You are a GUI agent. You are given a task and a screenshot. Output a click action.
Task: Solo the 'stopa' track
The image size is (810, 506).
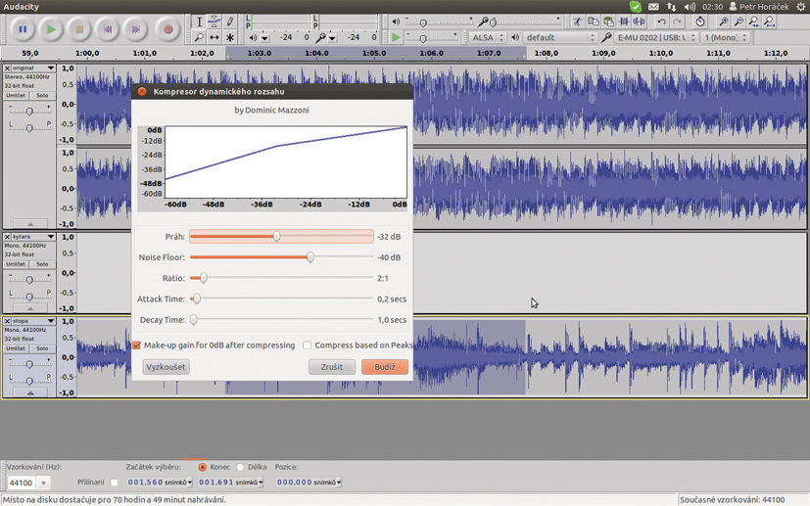[x=42, y=348]
